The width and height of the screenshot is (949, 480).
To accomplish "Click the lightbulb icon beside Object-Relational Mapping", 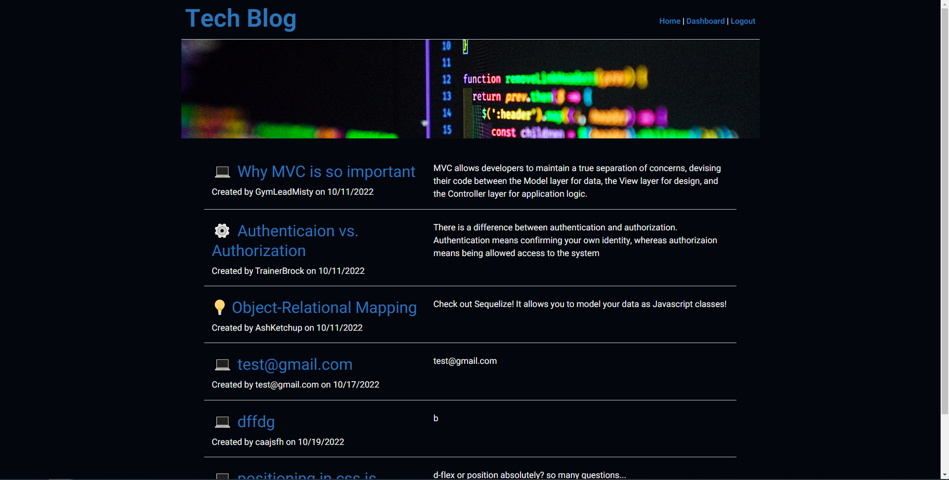I will coord(219,307).
